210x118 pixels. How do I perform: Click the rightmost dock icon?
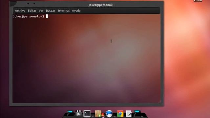click(x=137, y=114)
